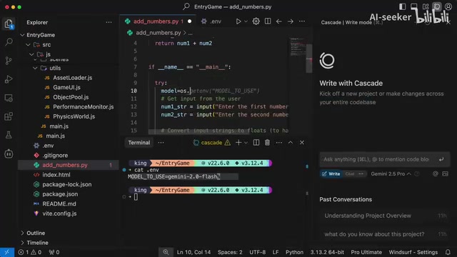Select Chat mode in Cascade
This screenshot has width=457, height=257.
coord(350,174)
